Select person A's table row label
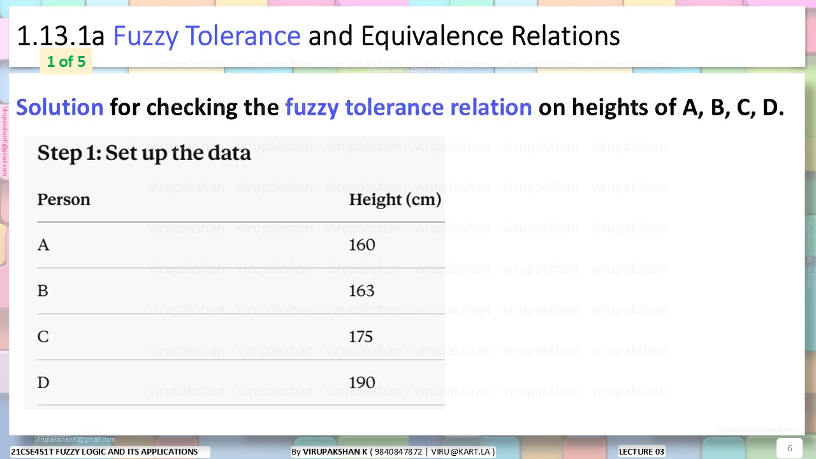 [43, 245]
